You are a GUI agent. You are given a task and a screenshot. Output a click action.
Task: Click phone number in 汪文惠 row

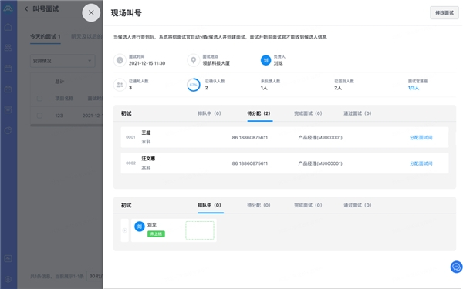(250, 163)
